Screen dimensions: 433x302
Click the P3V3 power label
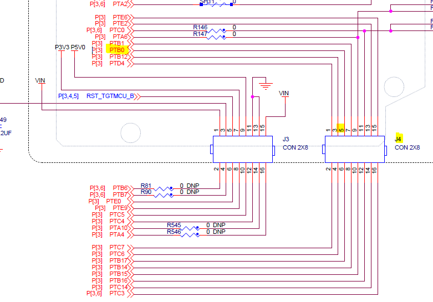[62, 47]
